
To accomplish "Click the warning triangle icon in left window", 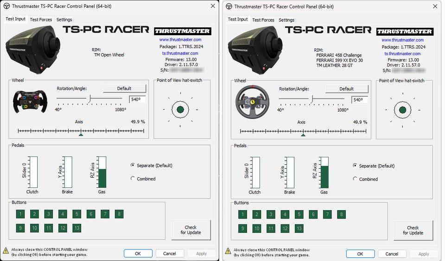I will click(6, 250).
